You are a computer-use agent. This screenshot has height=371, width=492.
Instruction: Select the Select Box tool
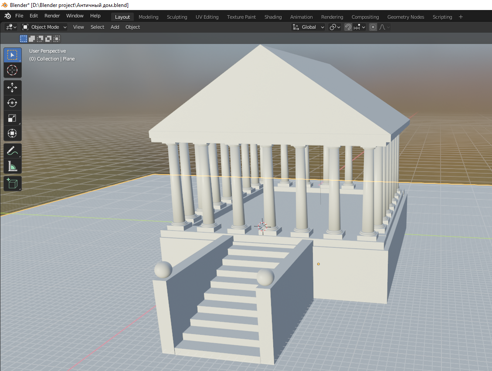[12, 55]
